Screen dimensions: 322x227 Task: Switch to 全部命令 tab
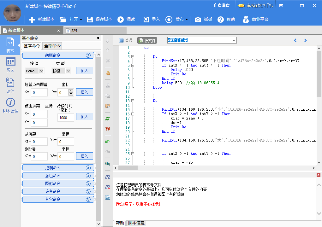[52, 46]
